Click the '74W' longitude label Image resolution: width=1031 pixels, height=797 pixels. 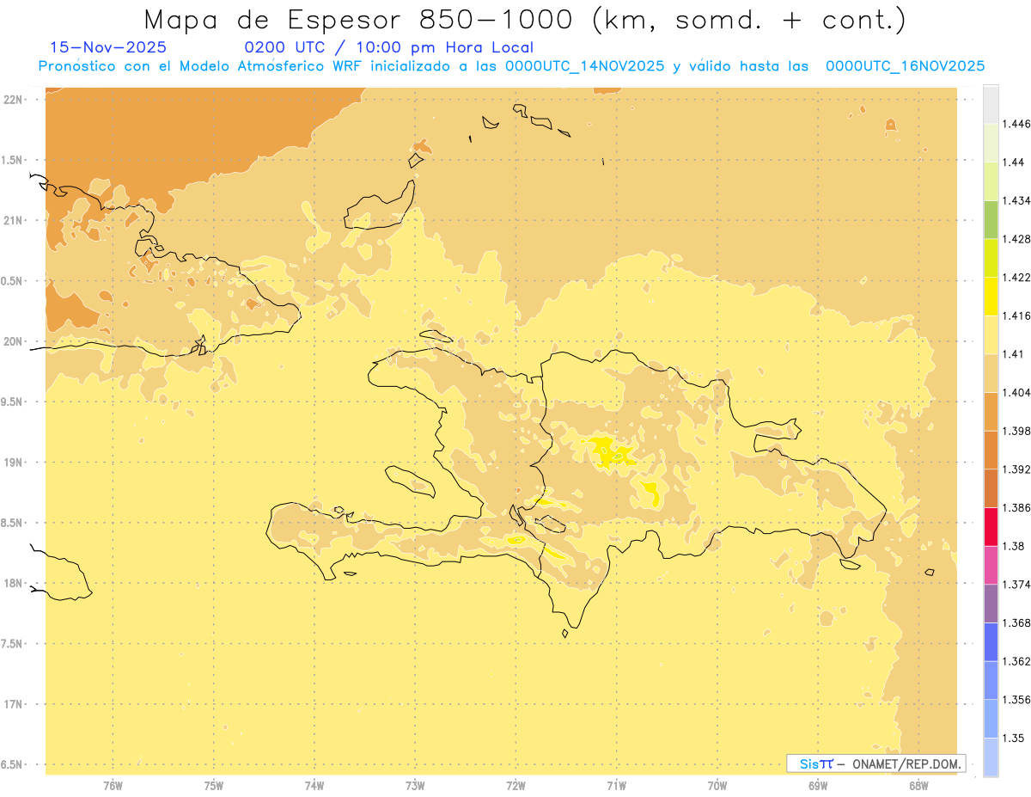pos(314,786)
